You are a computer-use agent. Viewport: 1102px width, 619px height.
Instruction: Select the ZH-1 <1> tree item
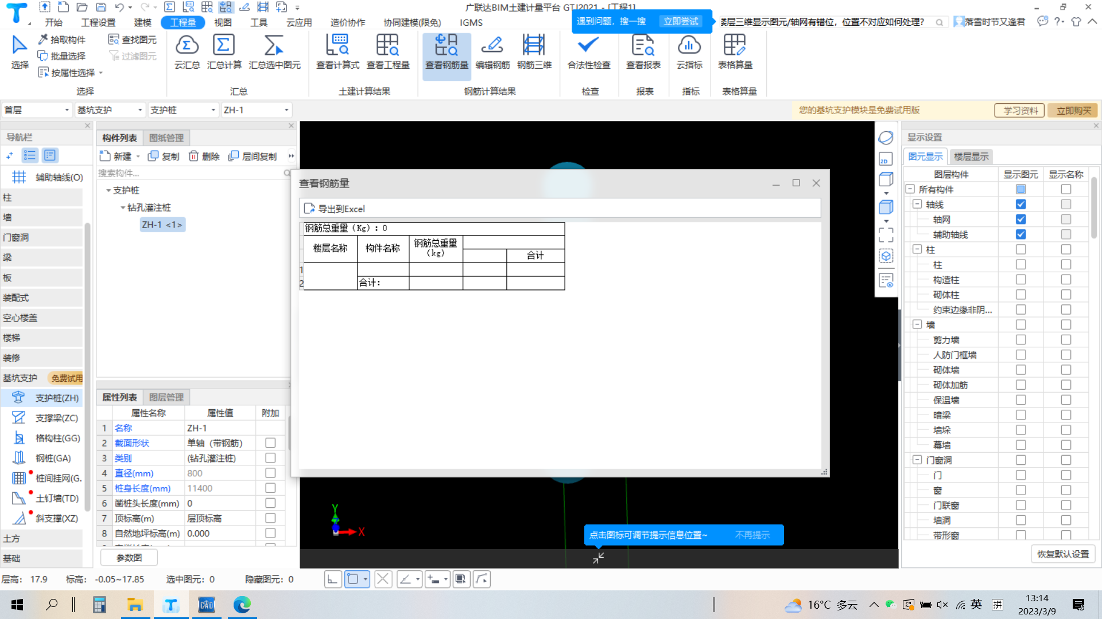pos(162,225)
